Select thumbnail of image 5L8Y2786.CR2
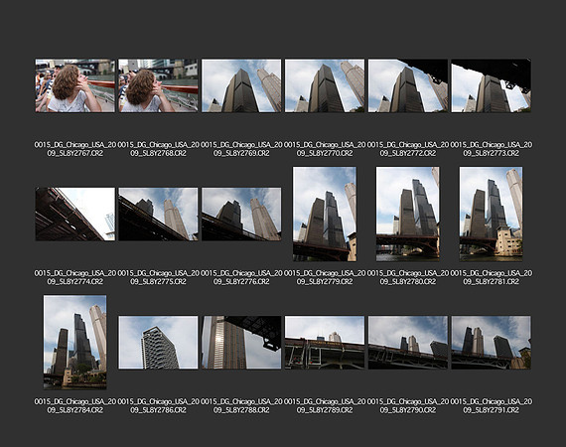 click(158, 343)
